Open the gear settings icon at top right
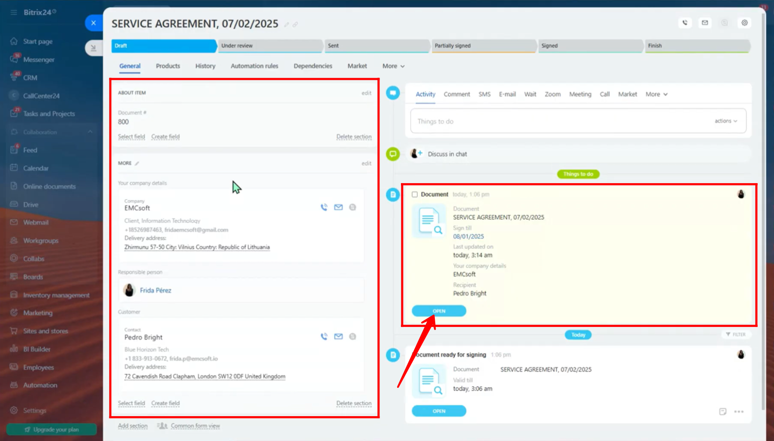Image resolution: width=774 pixels, height=441 pixels. click(744, 23)
